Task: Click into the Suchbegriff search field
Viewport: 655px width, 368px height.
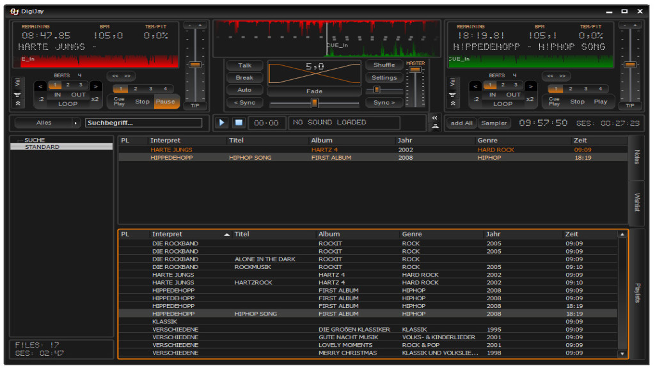Action: pyautogui.click(x=143, y=123)
